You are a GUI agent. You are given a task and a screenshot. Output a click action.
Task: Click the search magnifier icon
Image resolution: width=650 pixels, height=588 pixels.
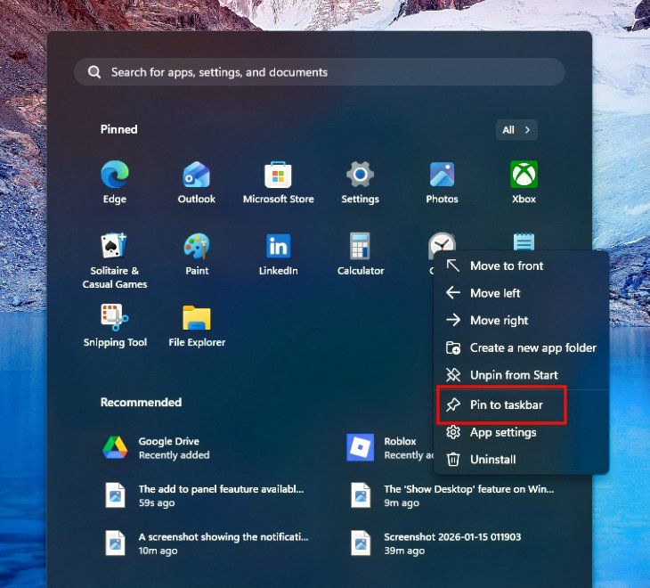click(94, 72)
